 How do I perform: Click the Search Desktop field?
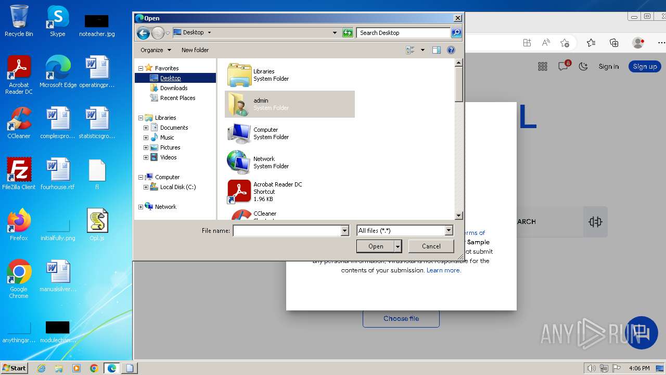coord(403,33)
